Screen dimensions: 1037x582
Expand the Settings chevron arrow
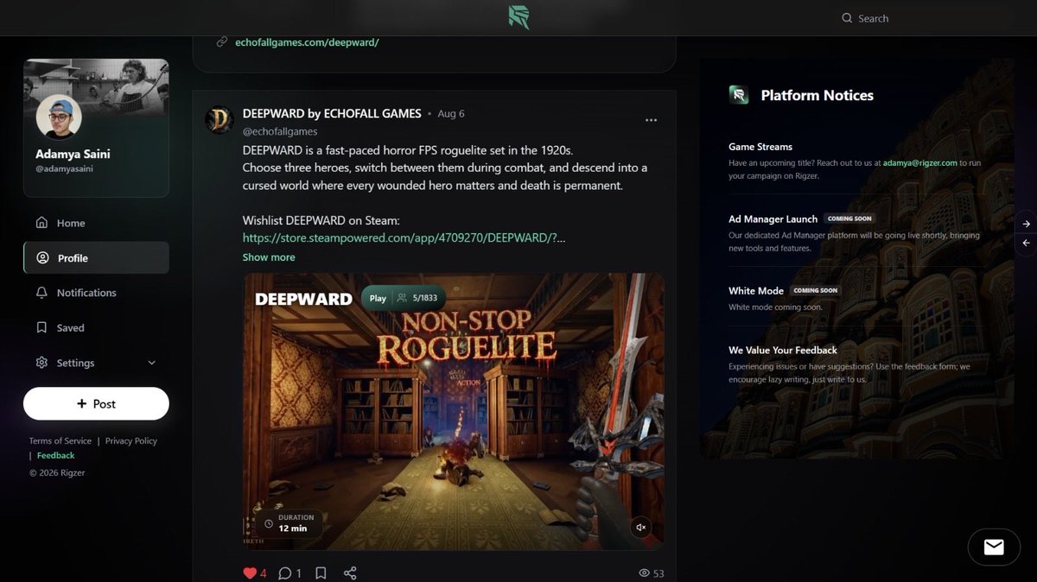tap(152, 363)
